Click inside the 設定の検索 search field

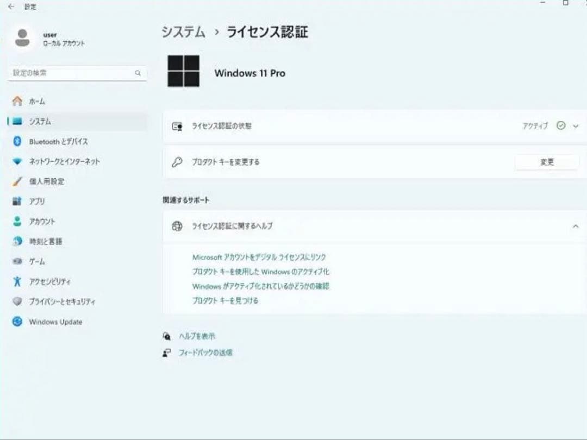(x=76, y=73)
